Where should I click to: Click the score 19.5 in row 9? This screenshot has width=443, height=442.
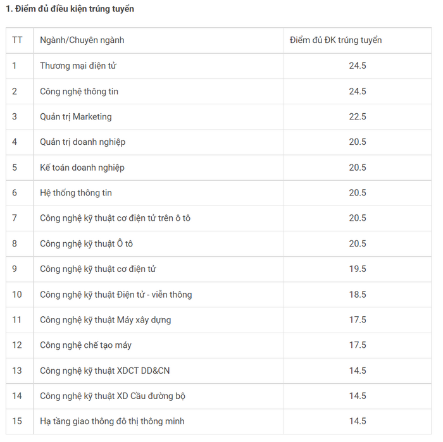coord(358,269)
